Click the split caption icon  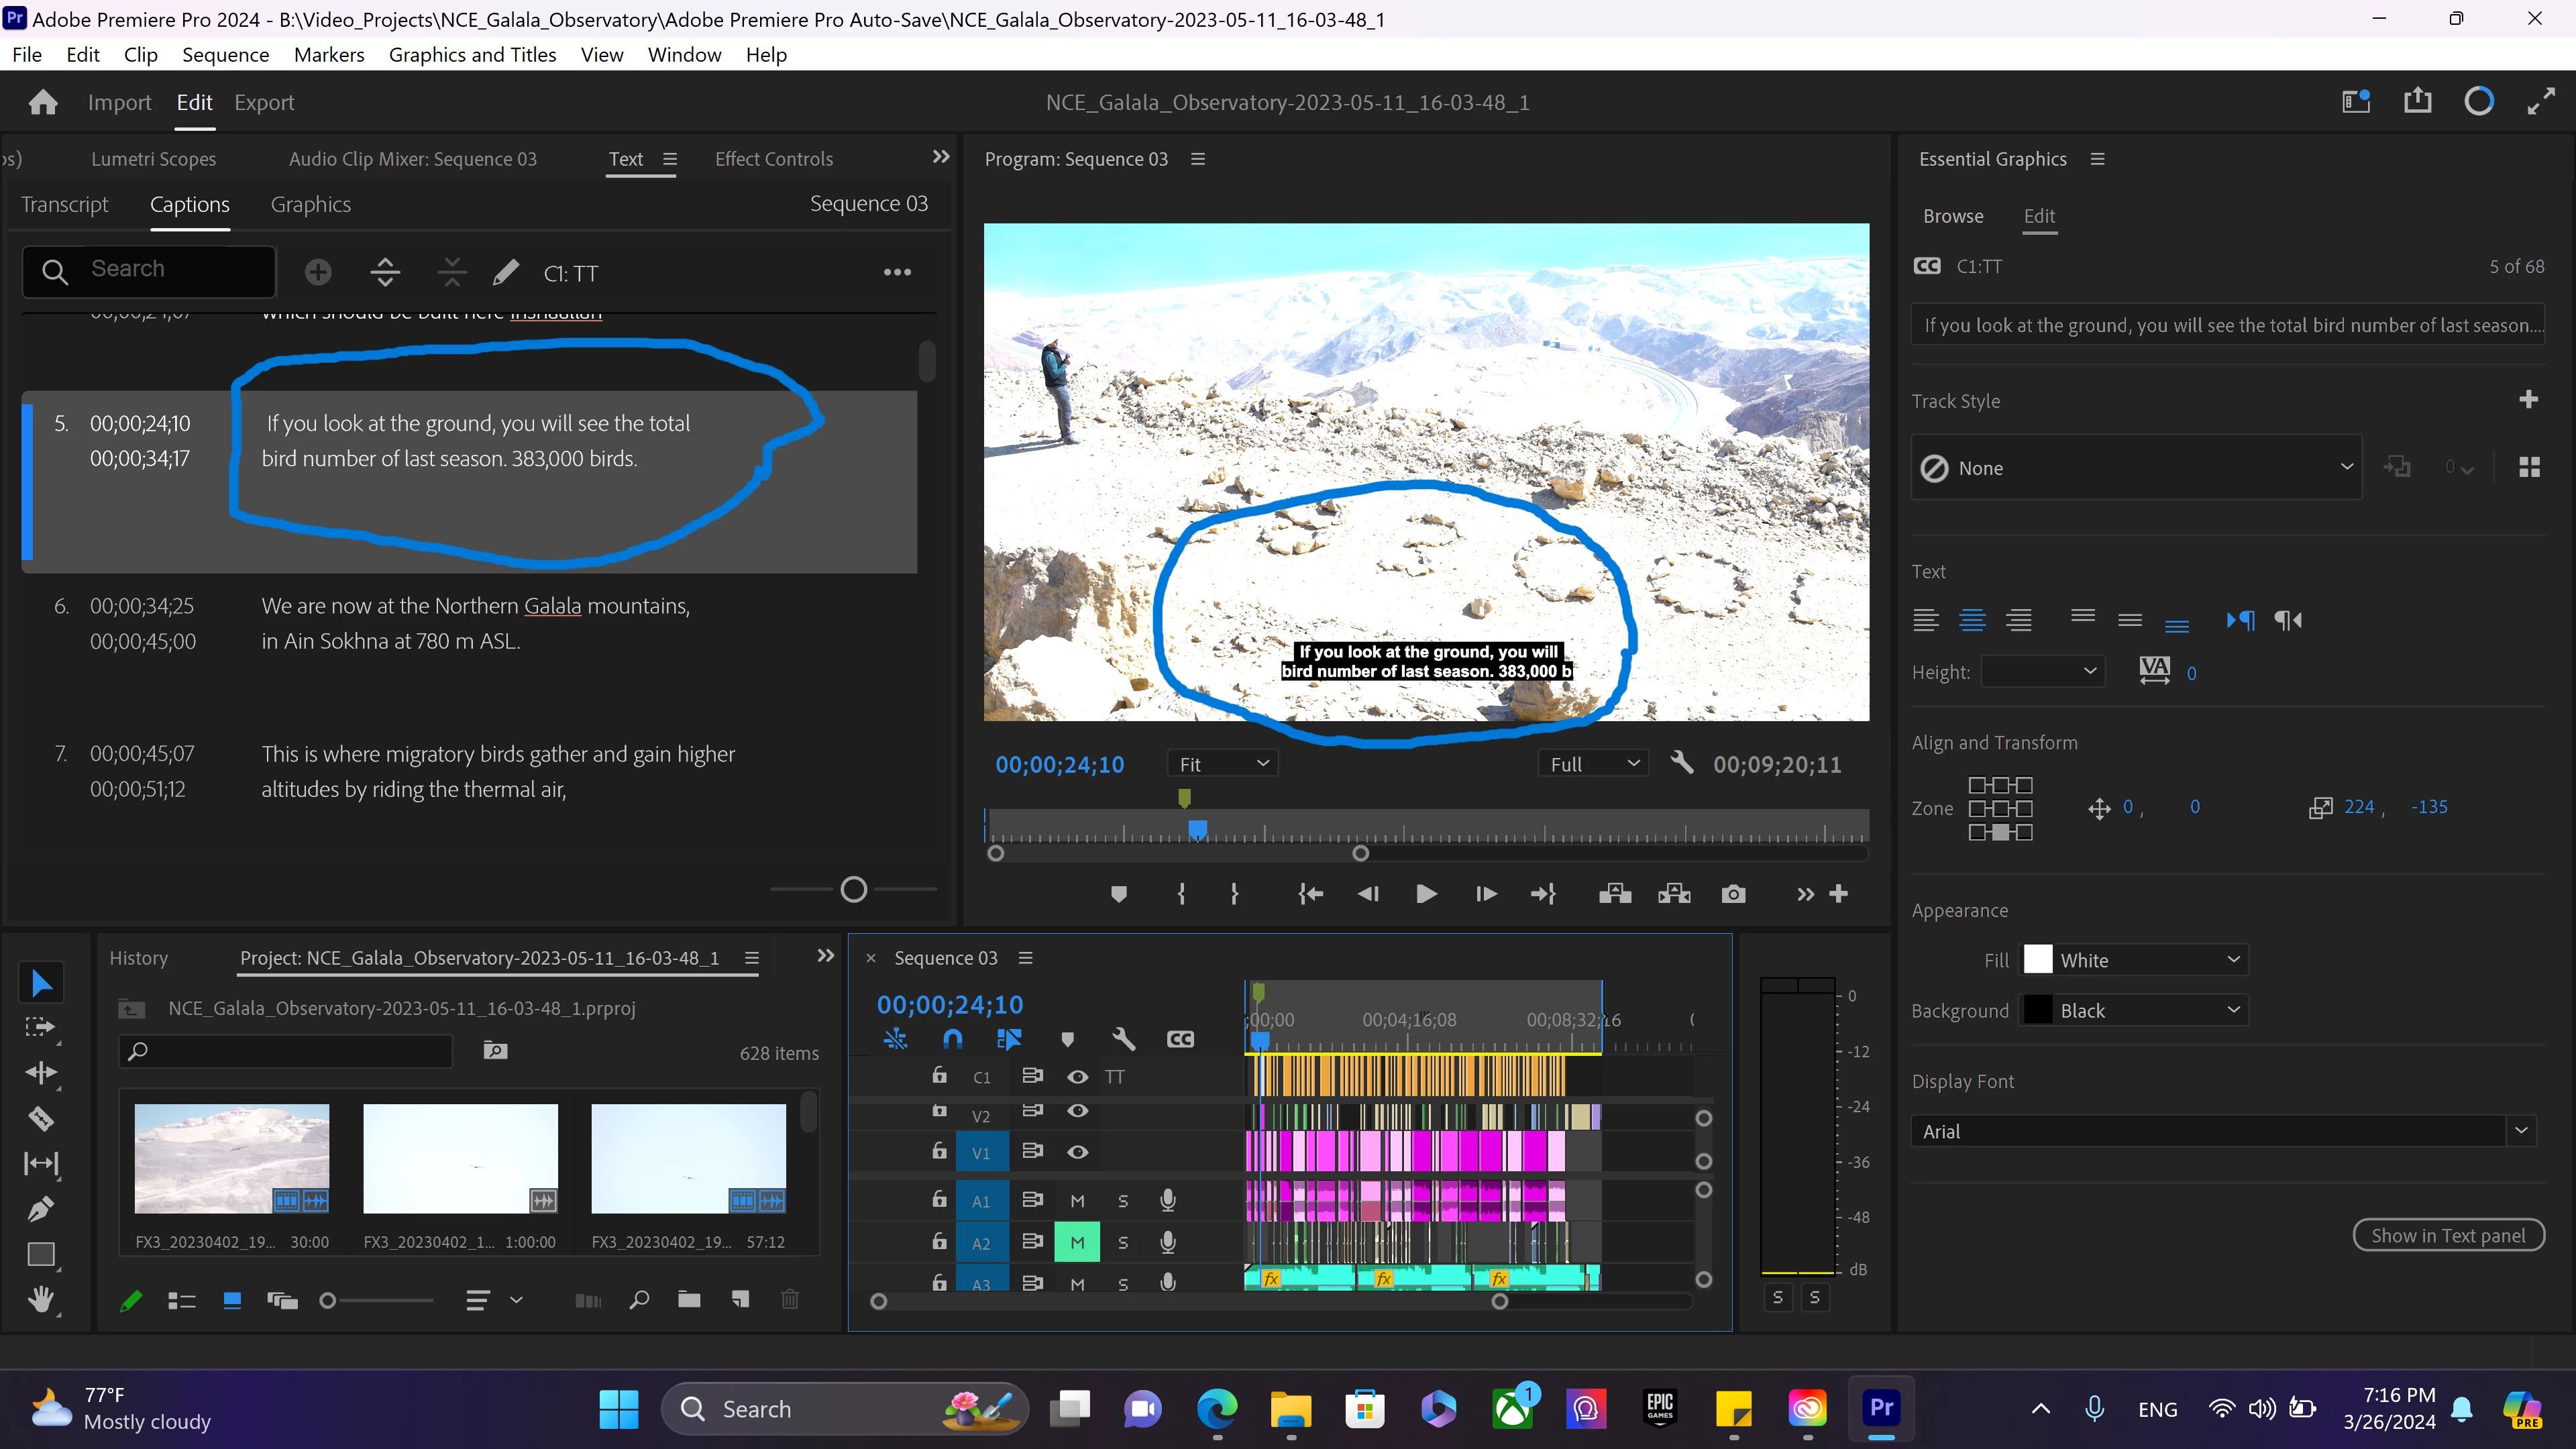pyautogui.click(x=385, y=272)
